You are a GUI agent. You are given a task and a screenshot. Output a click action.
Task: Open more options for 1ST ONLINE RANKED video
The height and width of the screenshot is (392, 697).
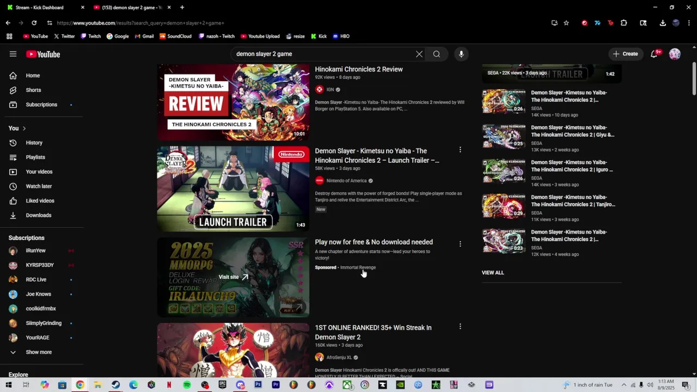[460, 327]
